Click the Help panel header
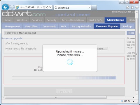Screen dimensions: 140x105 click(131, 33)
